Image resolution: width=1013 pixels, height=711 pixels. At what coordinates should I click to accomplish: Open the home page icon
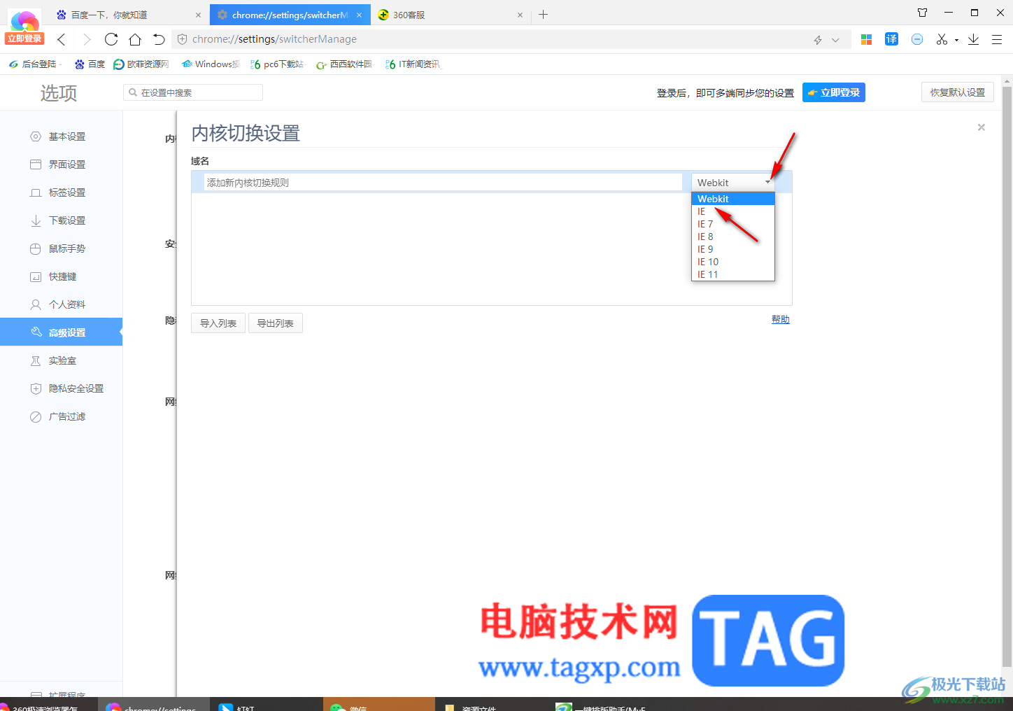(x=135, y=39)
